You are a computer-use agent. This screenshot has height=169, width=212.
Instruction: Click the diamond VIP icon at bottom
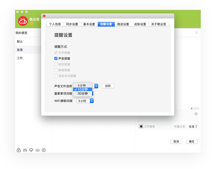tap(31, 150)
